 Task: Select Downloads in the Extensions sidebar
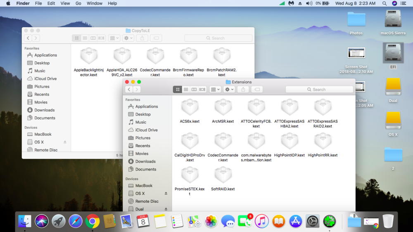[145, 161]
